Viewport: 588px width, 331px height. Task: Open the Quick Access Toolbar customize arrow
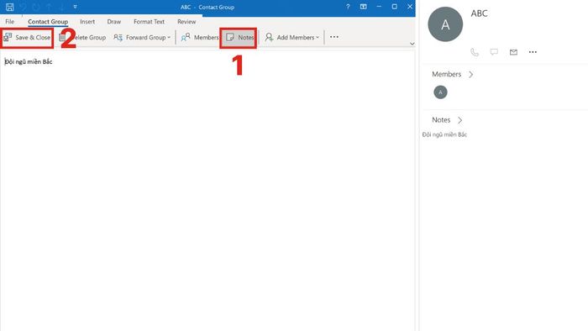(x=75, y=7)
